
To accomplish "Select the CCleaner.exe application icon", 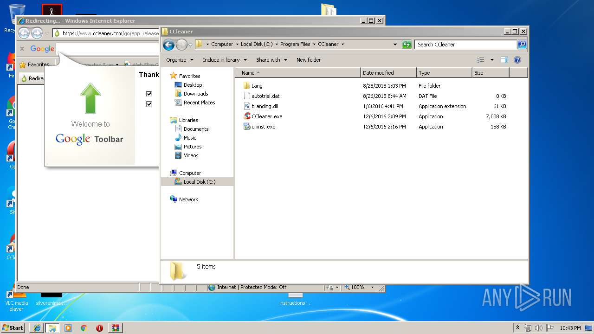I will (x=247, y=116).
